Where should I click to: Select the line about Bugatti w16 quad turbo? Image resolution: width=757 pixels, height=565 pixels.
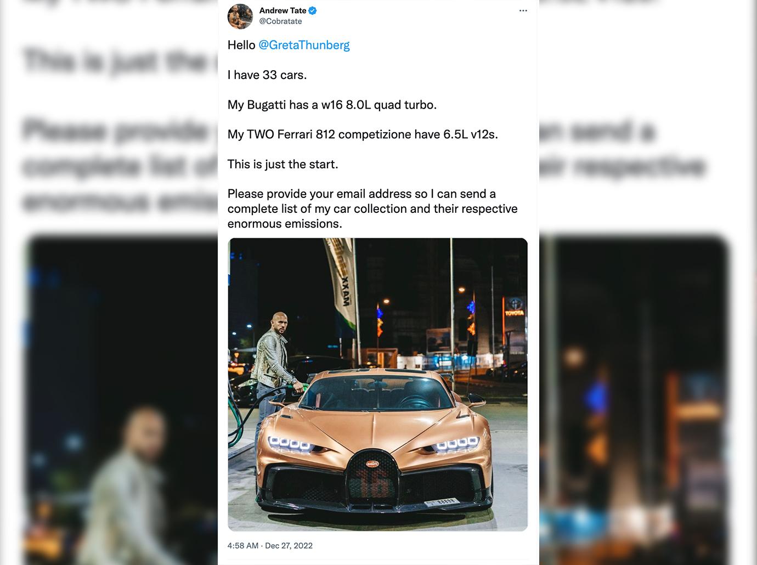(x=332, y=105)
